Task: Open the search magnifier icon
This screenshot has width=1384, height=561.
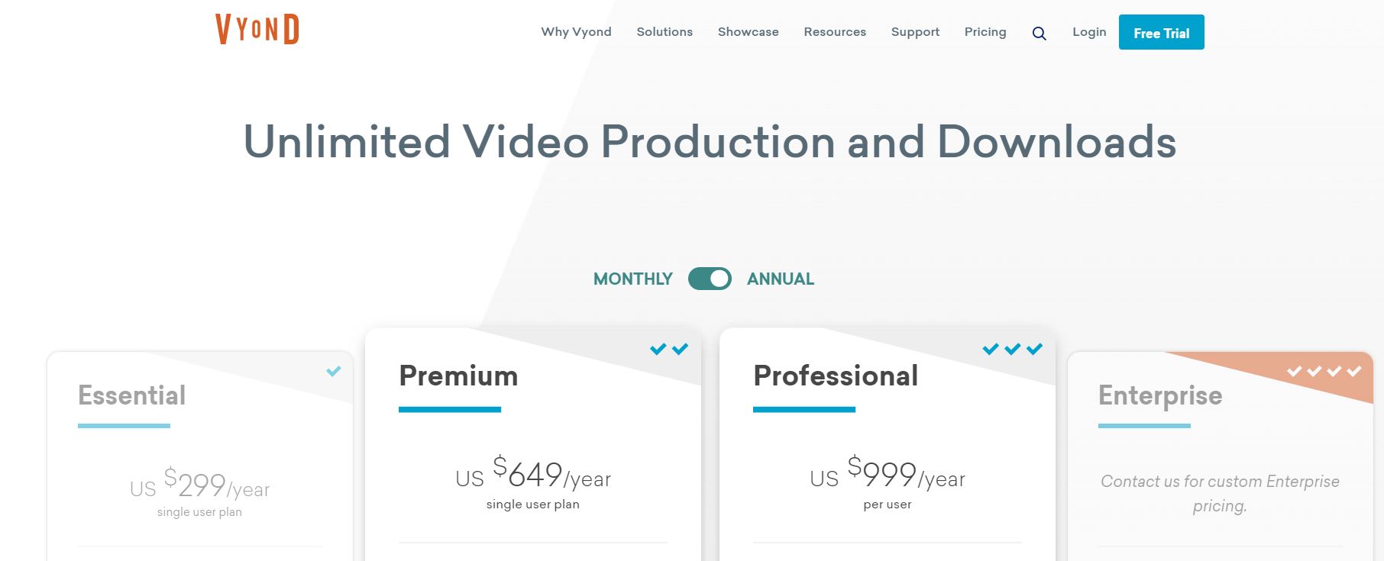Action: tap(1039, 33)
